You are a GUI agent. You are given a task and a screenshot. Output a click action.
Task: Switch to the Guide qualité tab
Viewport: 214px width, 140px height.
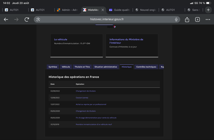[x=120, y=10]
